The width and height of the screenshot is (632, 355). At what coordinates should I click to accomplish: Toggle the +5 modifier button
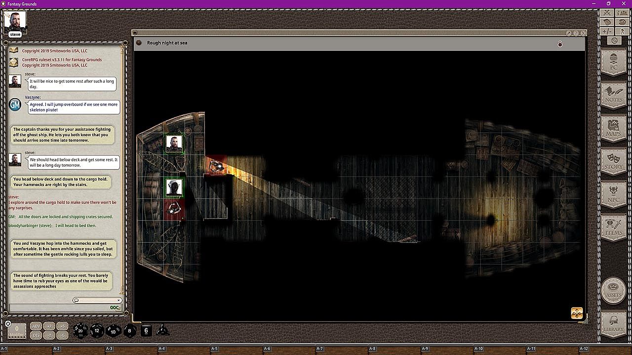(62, 326)
